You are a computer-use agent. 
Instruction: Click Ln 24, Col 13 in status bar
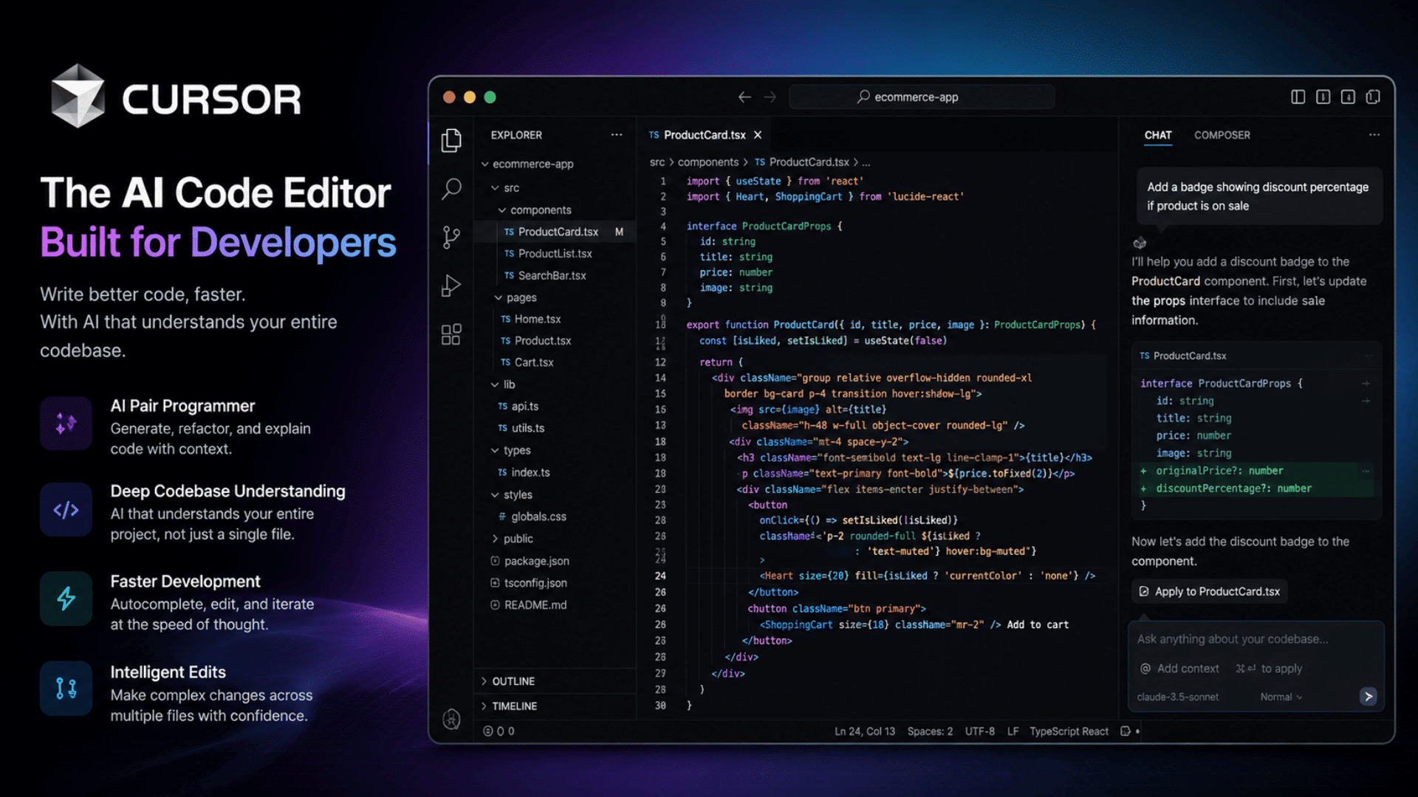(x=865, y=731)
